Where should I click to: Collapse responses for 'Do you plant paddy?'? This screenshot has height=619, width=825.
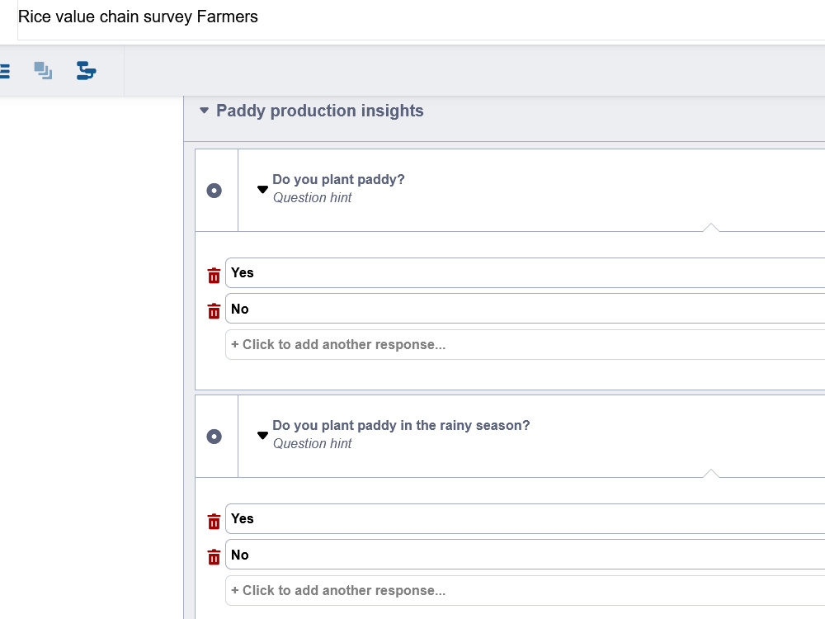click(262, 190)
